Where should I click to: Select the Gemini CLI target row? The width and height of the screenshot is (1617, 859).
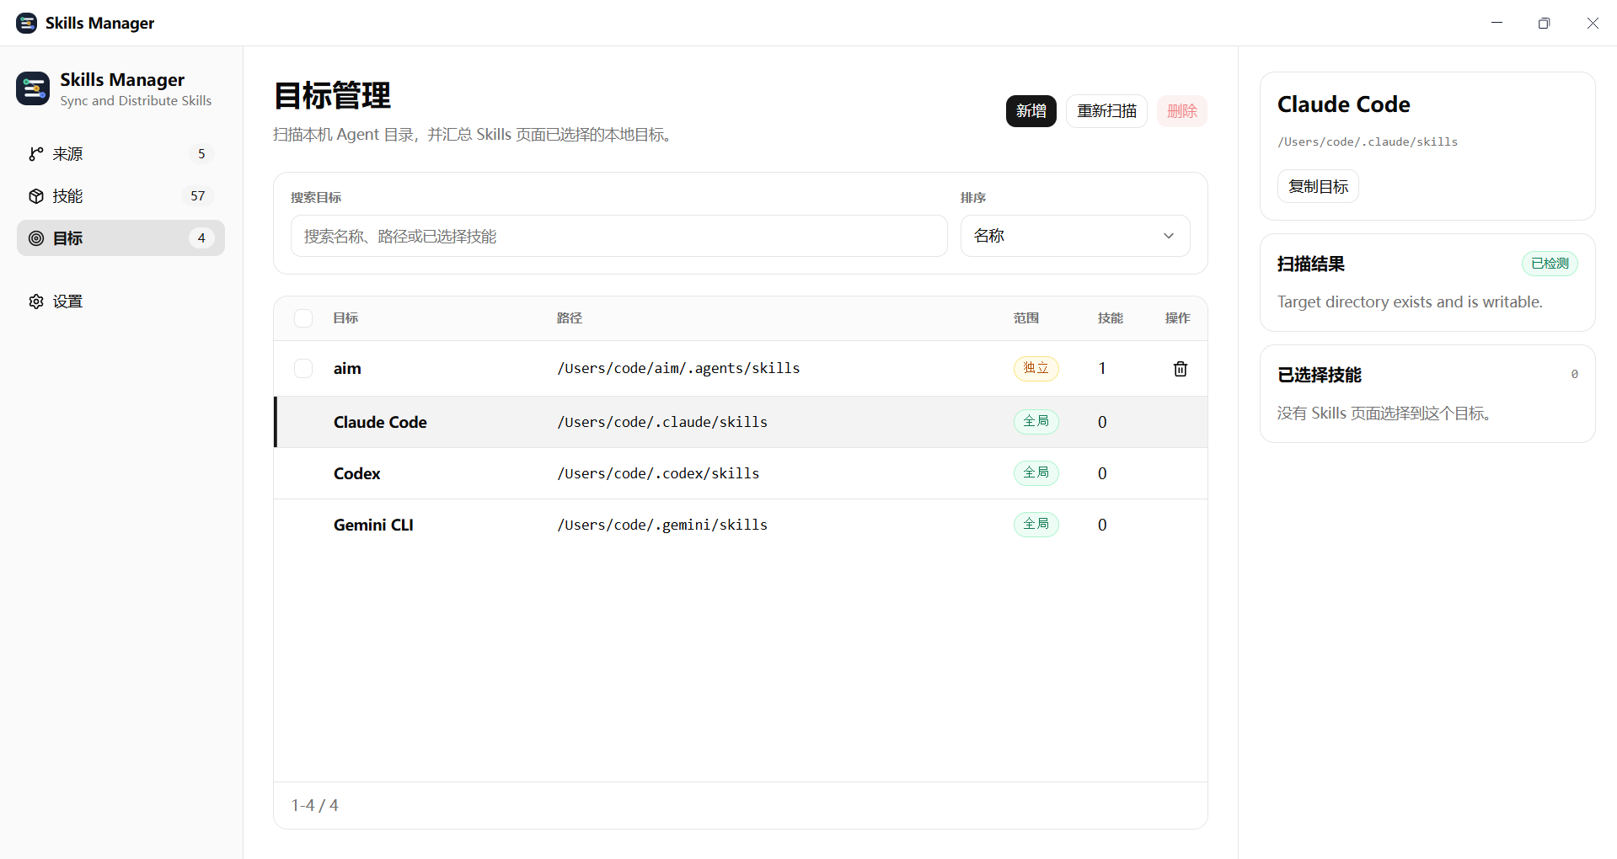pos(741,525)
